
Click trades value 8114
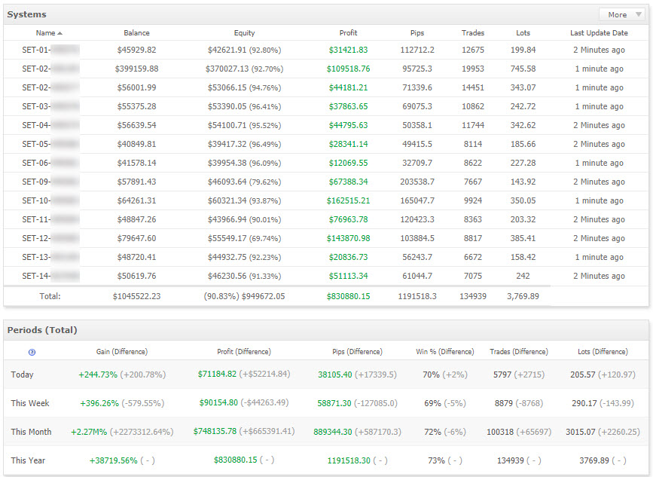(473, 144)
